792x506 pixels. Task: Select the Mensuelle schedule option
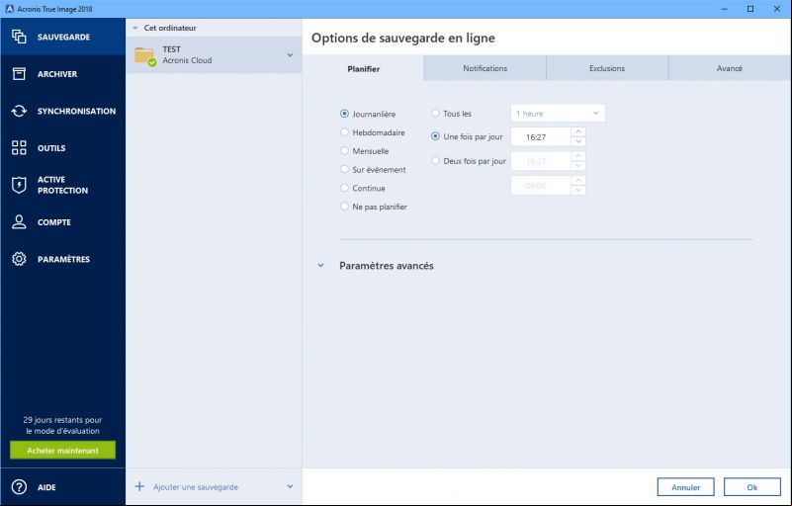coord(344,150)
